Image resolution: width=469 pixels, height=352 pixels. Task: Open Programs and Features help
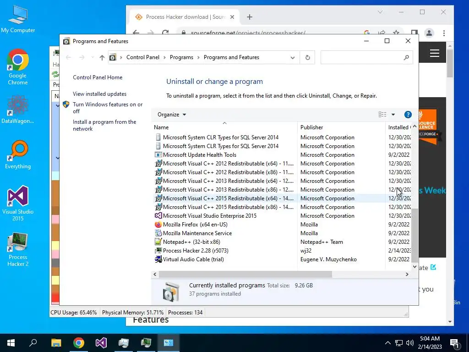[x=408, y=115]
